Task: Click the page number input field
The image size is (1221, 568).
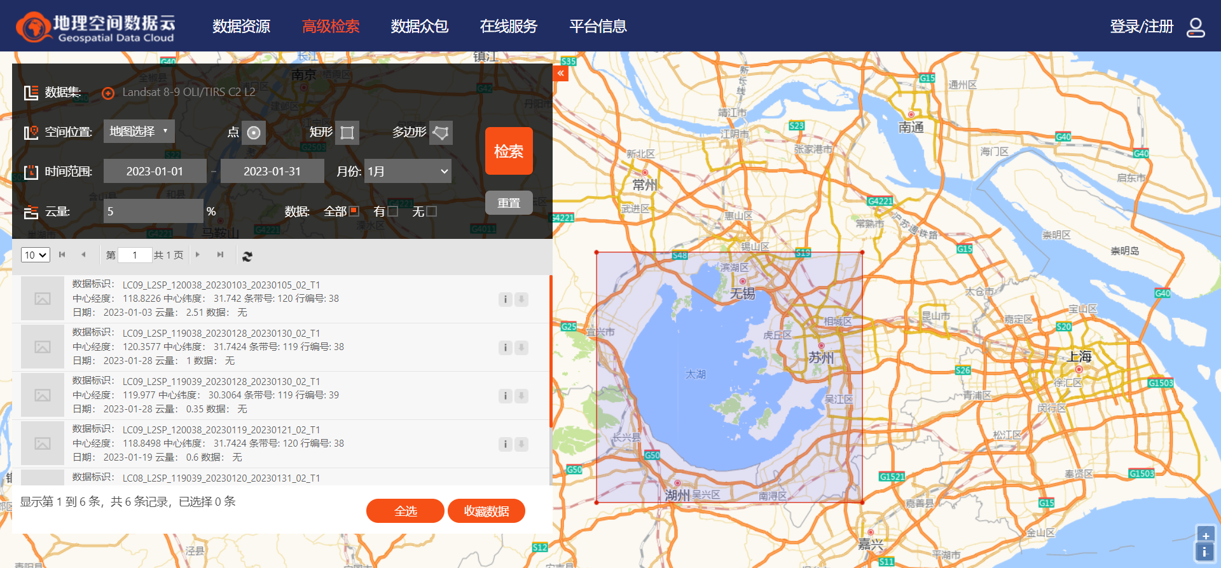Action: tap(135, 255)
